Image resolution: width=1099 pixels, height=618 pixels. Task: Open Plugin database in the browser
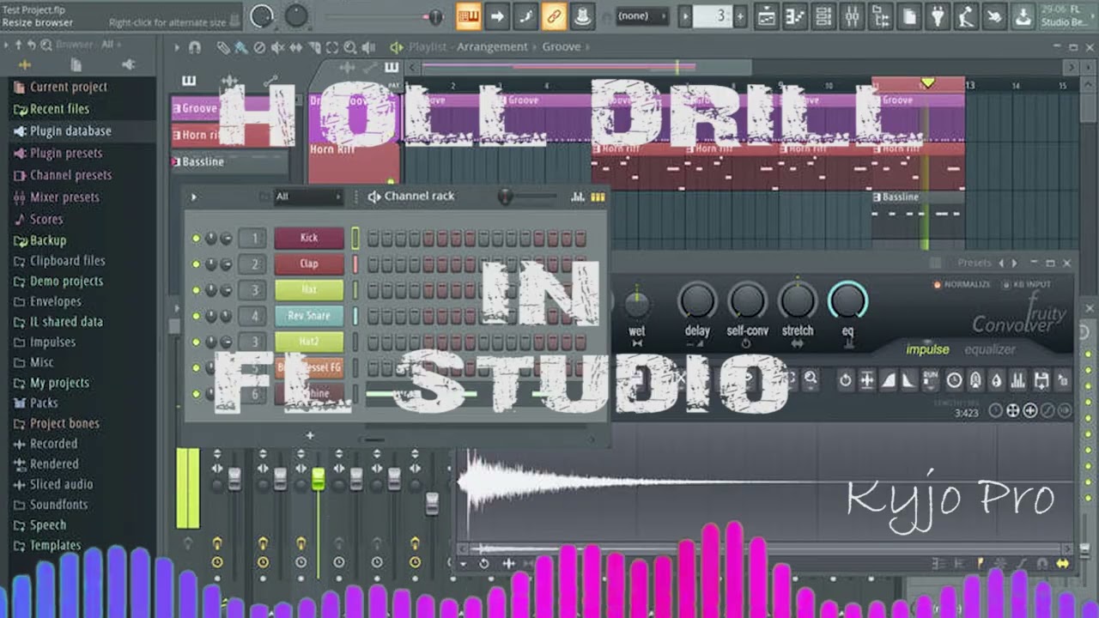pos(62,131)
